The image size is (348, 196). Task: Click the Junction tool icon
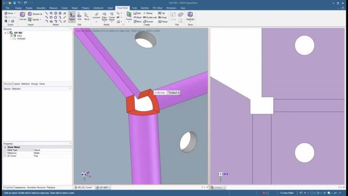point(96,14)
